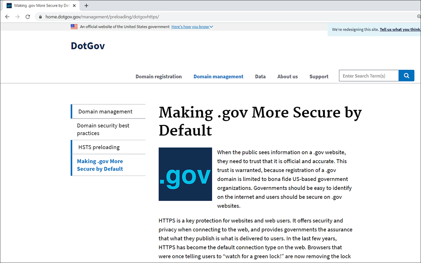Viewport: 421px width, 263px height.
Task: Open the Data nav item
Action: pyautogui.click(x=260, y=77)
